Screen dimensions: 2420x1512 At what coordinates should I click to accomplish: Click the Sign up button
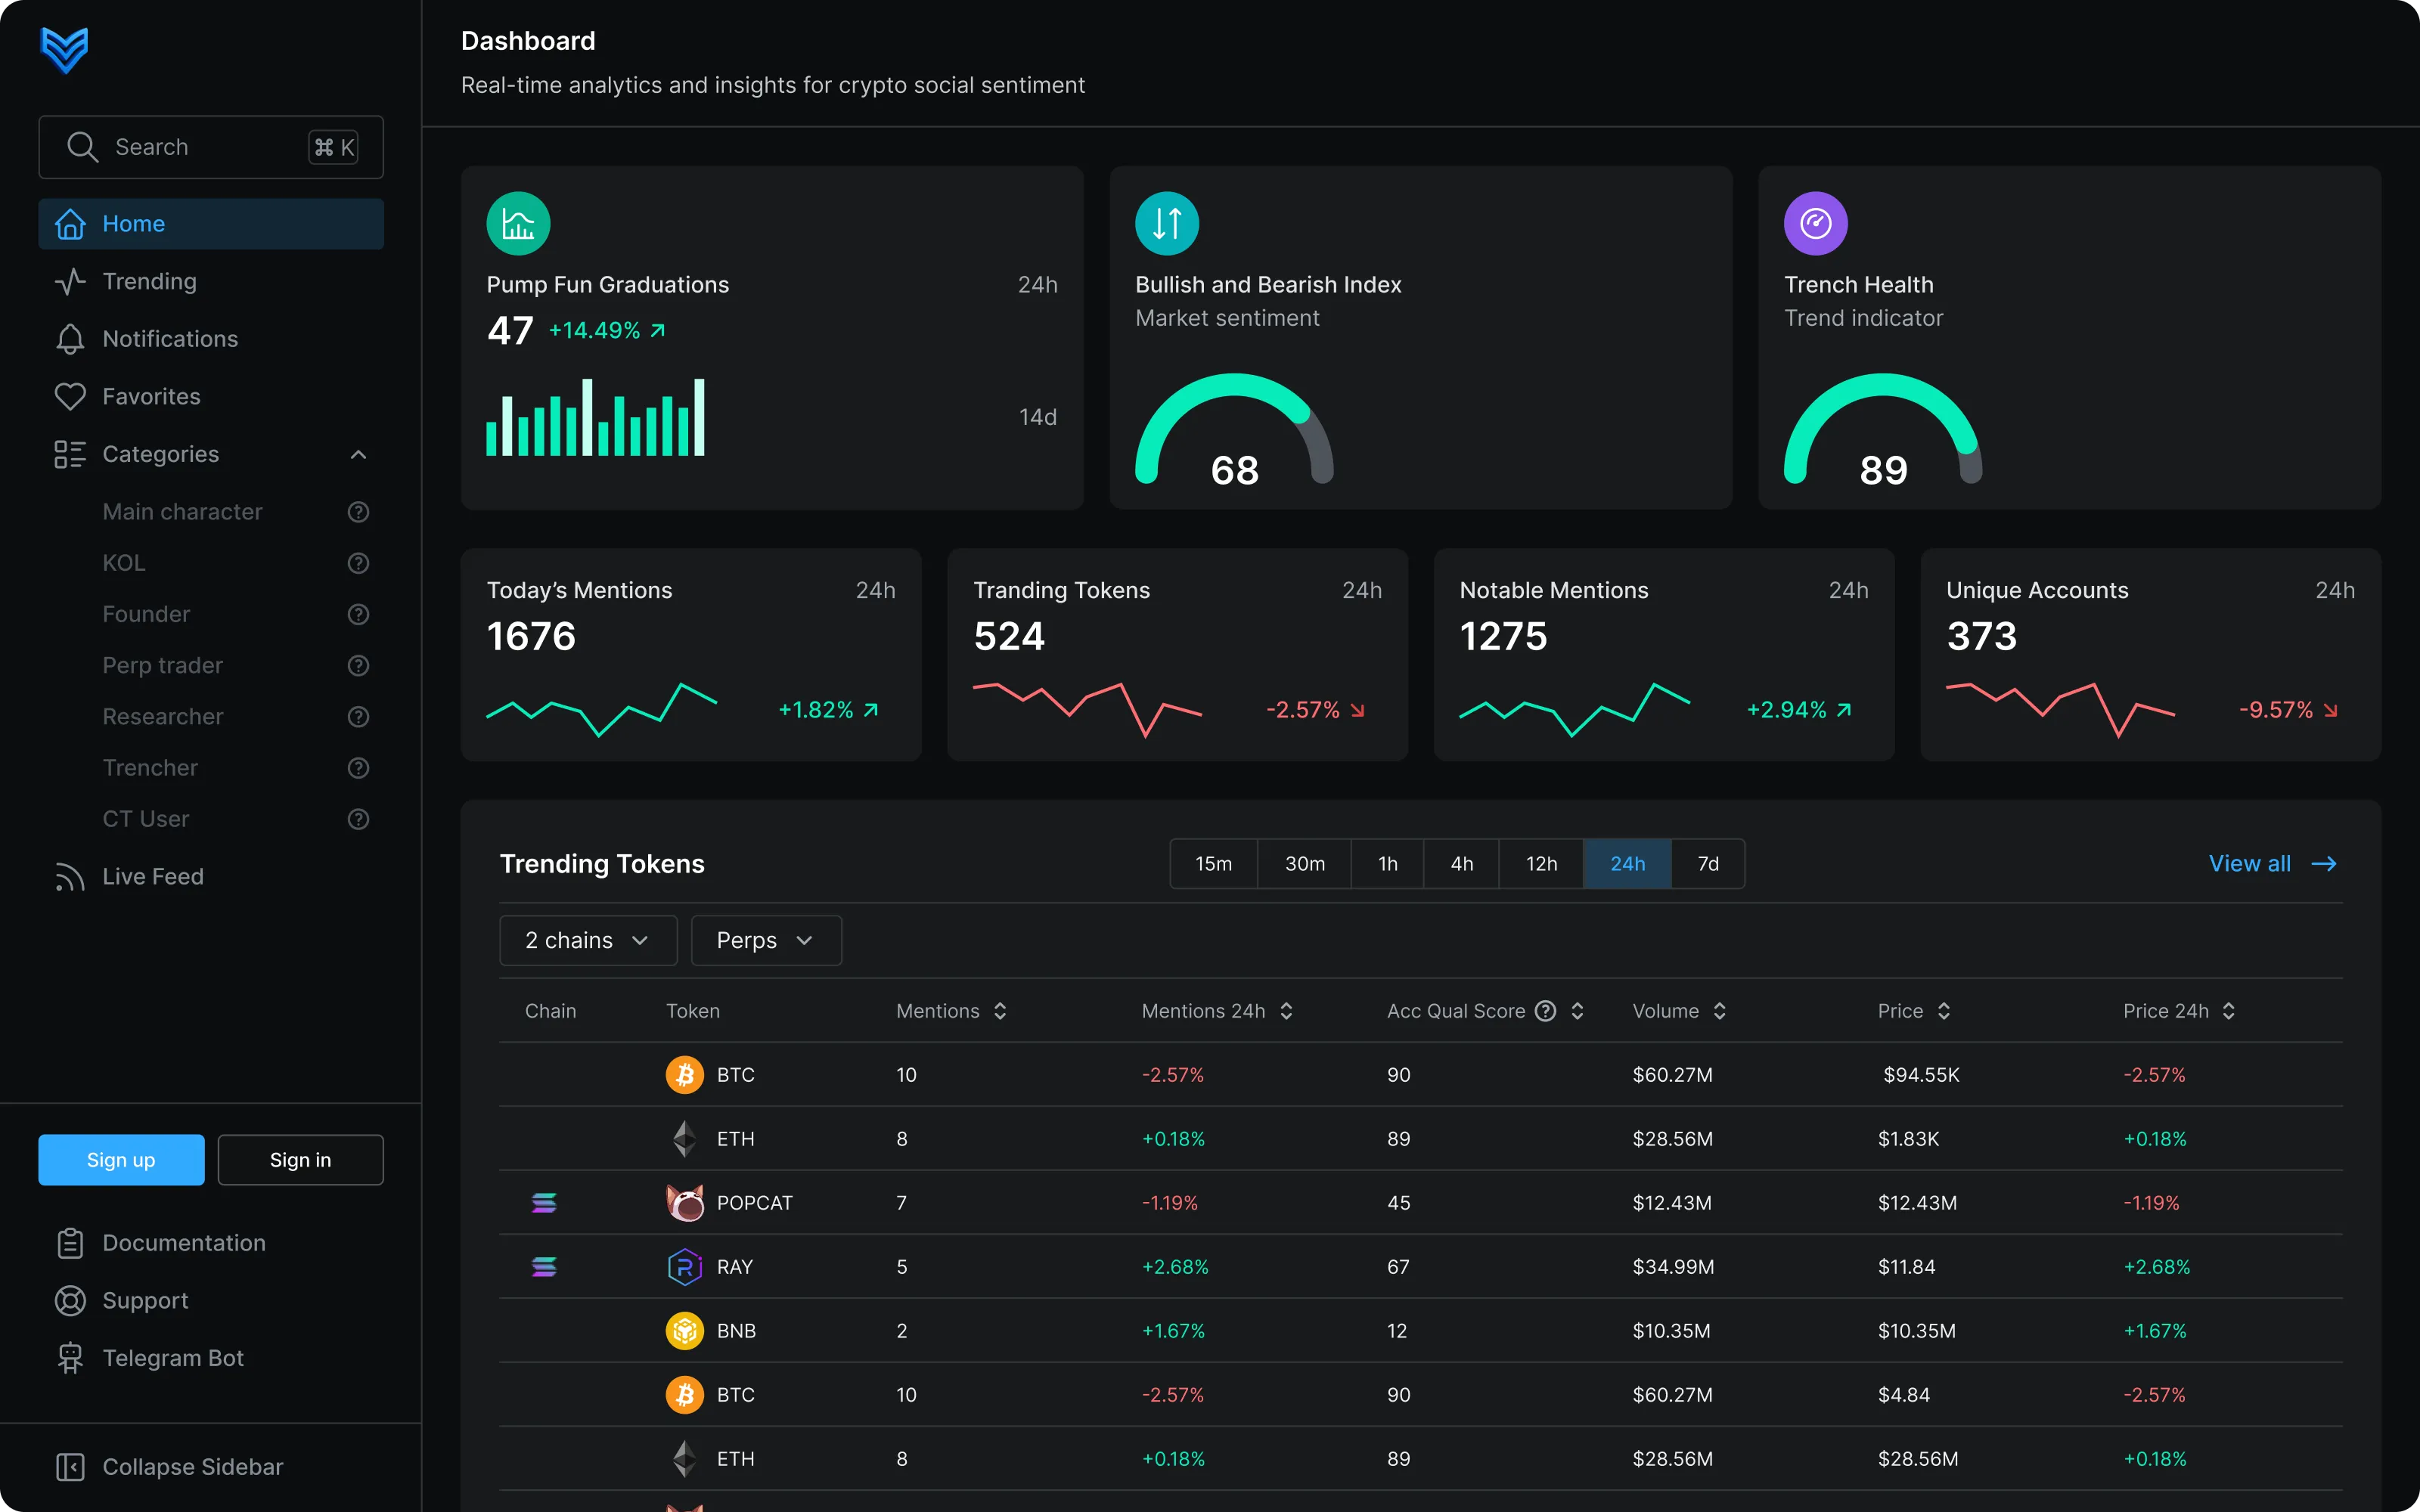[121, 1160]
